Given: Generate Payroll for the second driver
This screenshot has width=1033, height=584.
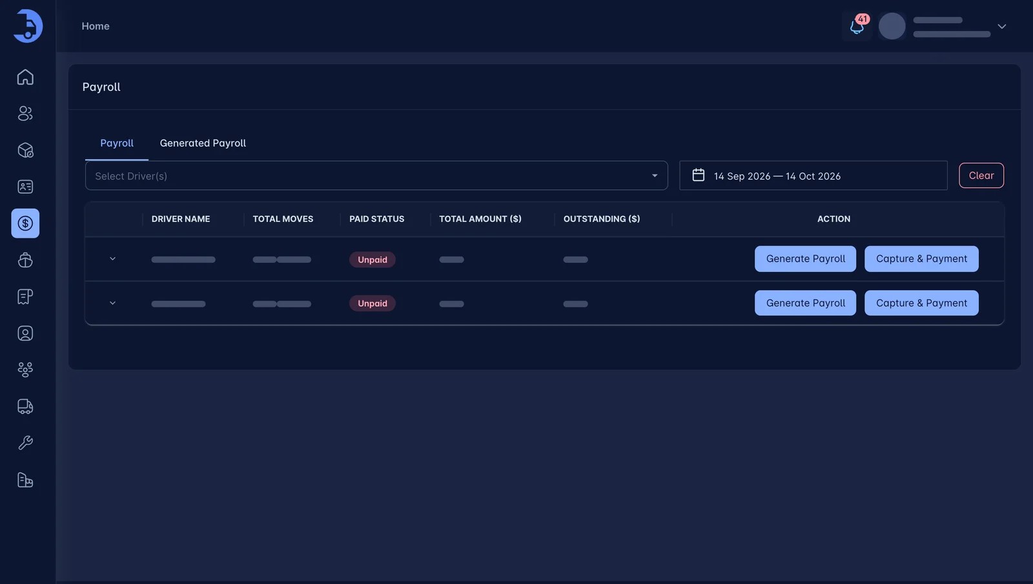Looking at the screenshot, I should click(806, 303).
